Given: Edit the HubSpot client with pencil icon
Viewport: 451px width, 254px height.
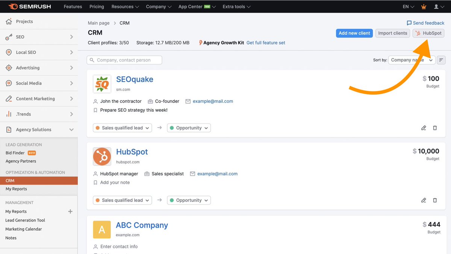Looking at the screenshot, I should tap(424, 200).
